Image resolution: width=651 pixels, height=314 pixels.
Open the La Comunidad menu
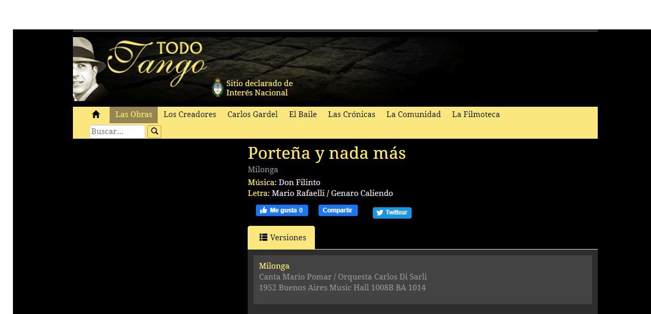click(413, 114)
